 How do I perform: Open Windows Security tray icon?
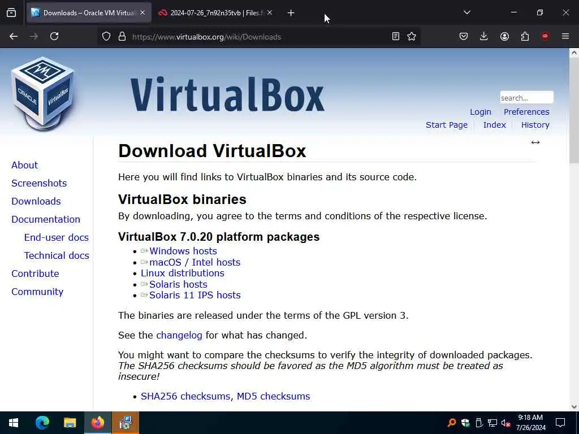pos(465,423)
